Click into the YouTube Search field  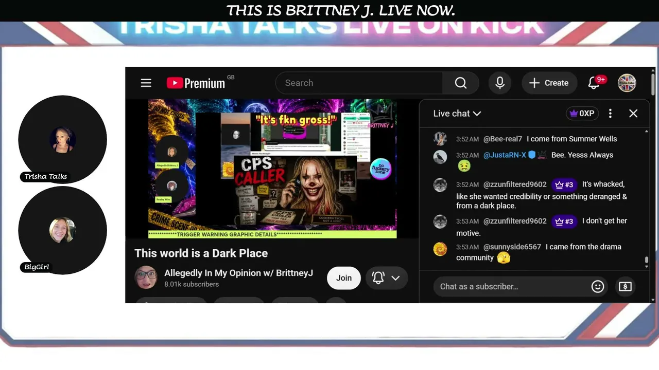(x=359, y=83)
